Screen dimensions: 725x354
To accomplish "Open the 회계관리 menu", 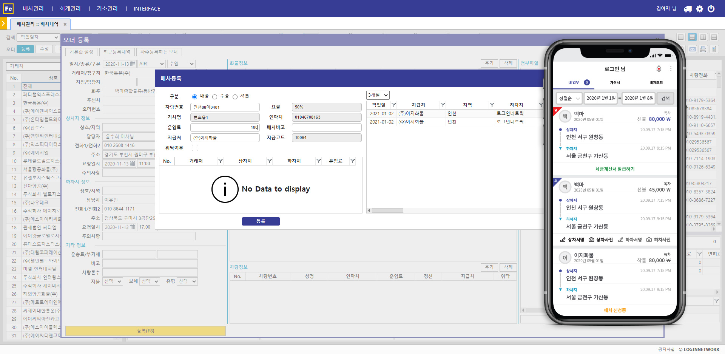I will 70,8.
